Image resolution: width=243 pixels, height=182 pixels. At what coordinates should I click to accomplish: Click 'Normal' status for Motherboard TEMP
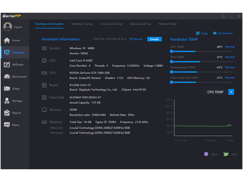pos(230,67)
